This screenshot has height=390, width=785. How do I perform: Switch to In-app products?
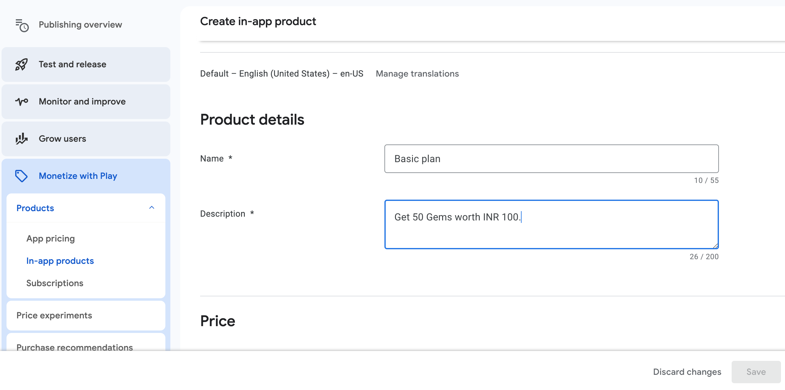click(60, 261)
